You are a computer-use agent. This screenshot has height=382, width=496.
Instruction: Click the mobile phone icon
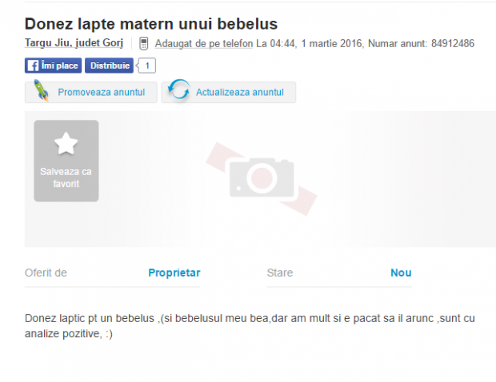[x=144, y=43]
